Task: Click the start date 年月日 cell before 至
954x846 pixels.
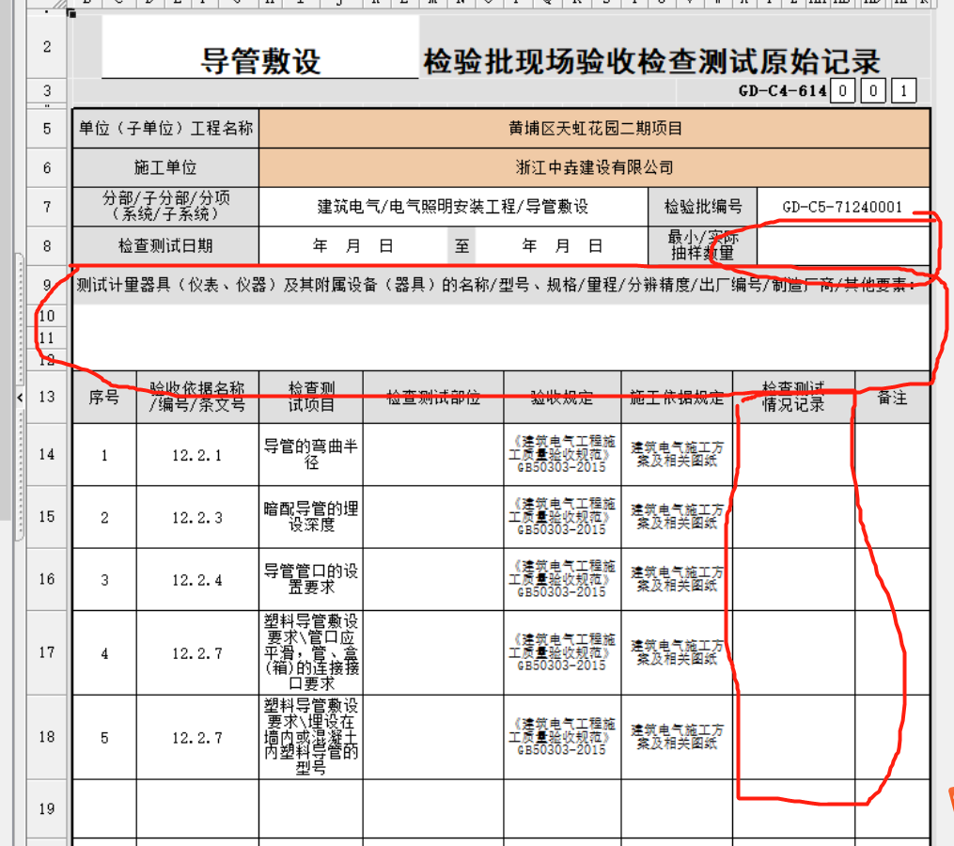Action: 352,246
